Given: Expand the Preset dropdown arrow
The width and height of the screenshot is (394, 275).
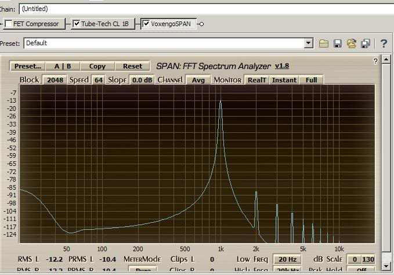Looking at the screenshot, I should [x=309, y=44].
